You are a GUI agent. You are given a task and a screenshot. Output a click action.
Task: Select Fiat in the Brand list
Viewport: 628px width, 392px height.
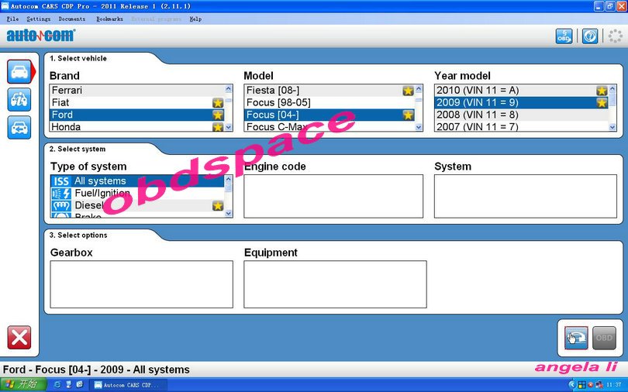coord(136,103)
